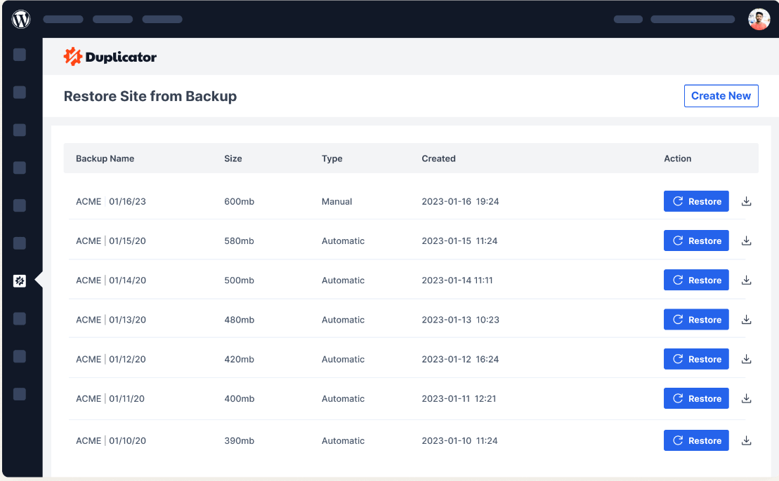Viewport: 779px width, 481px height.
Task: Download the ACME 01/15/20 backup
Action: [746, 240]
